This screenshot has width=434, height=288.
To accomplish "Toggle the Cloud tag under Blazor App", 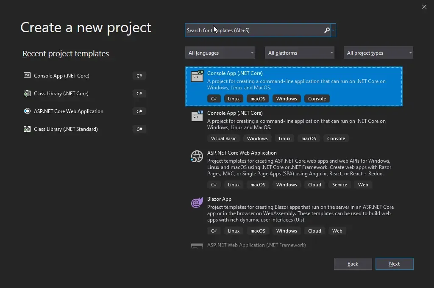I will tap(314, 230).
